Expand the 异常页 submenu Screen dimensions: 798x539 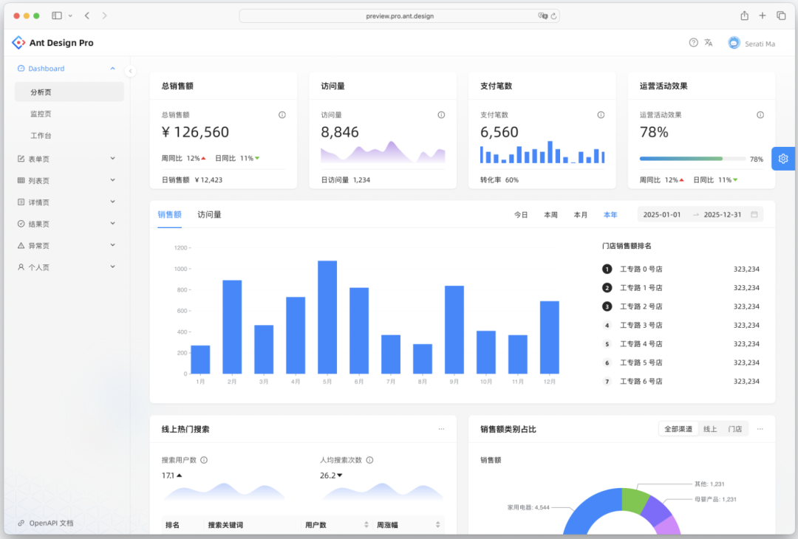click(x=112, y=245)
